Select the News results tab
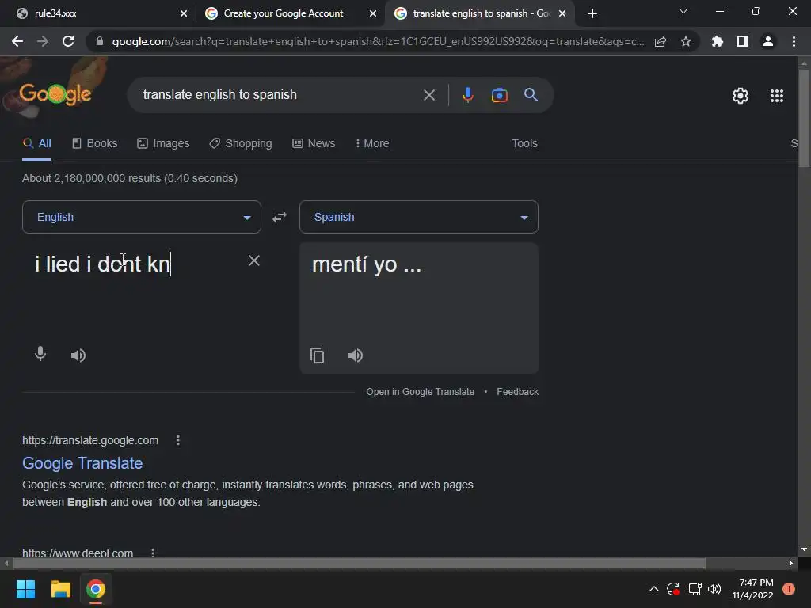Viewport: 811px width, 608px height. 314,143
